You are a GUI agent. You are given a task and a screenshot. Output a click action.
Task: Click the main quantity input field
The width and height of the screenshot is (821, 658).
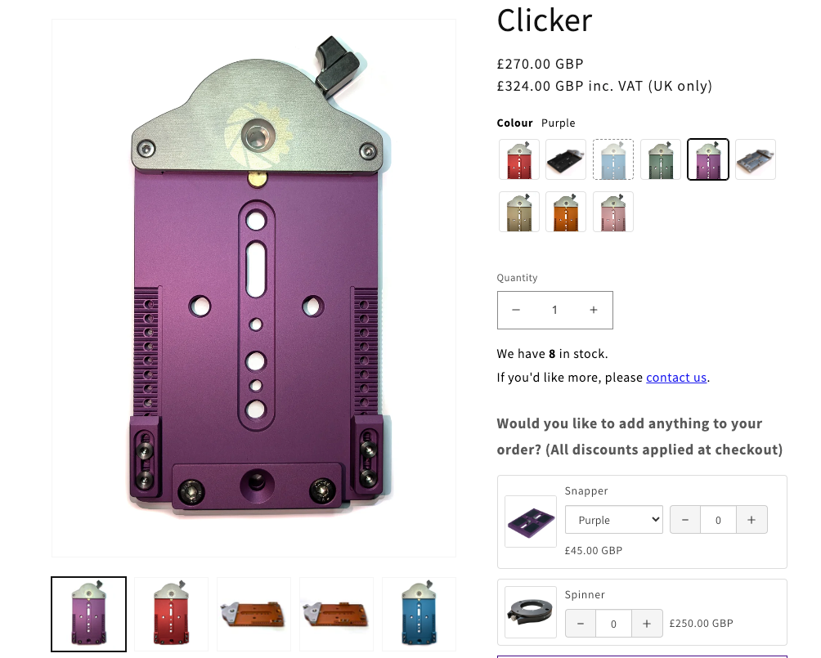[554, 310]
